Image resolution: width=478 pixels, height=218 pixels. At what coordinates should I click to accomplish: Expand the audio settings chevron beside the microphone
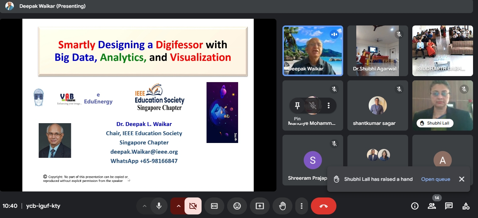[x=144, y=206]
